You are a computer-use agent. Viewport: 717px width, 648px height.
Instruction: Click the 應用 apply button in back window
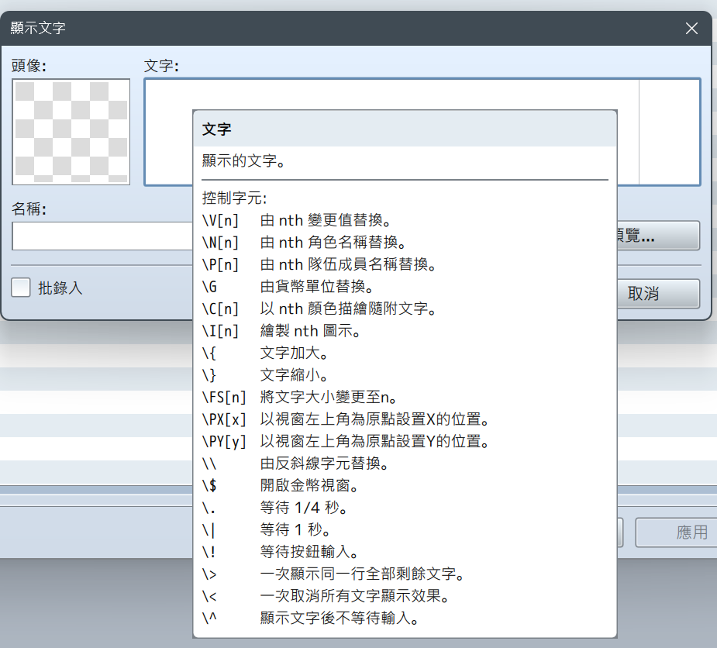(x=676, y=533)
